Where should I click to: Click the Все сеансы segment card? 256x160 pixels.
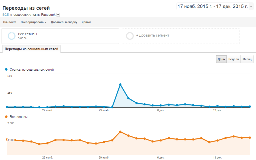(60, 36)
